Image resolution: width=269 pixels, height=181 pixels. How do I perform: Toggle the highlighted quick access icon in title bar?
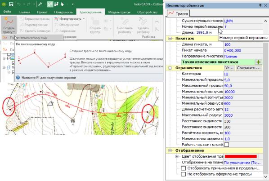pyautogui.click(x=50, y=4)
